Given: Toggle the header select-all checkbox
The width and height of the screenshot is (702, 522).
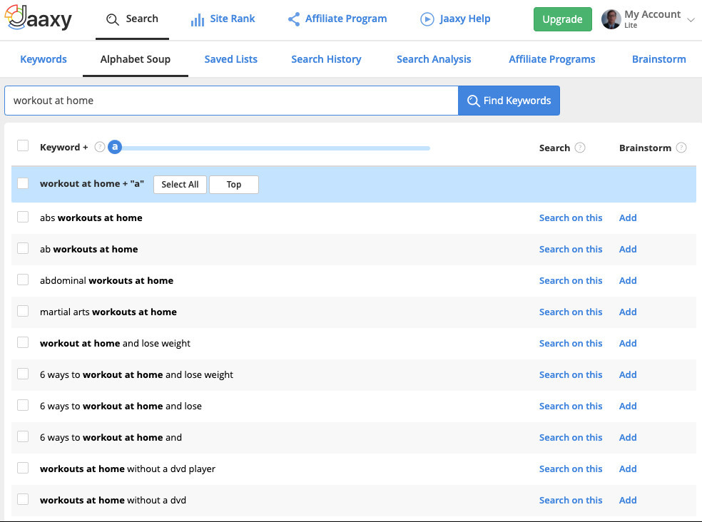Looking at the screenshot, I should coord(23,145).
